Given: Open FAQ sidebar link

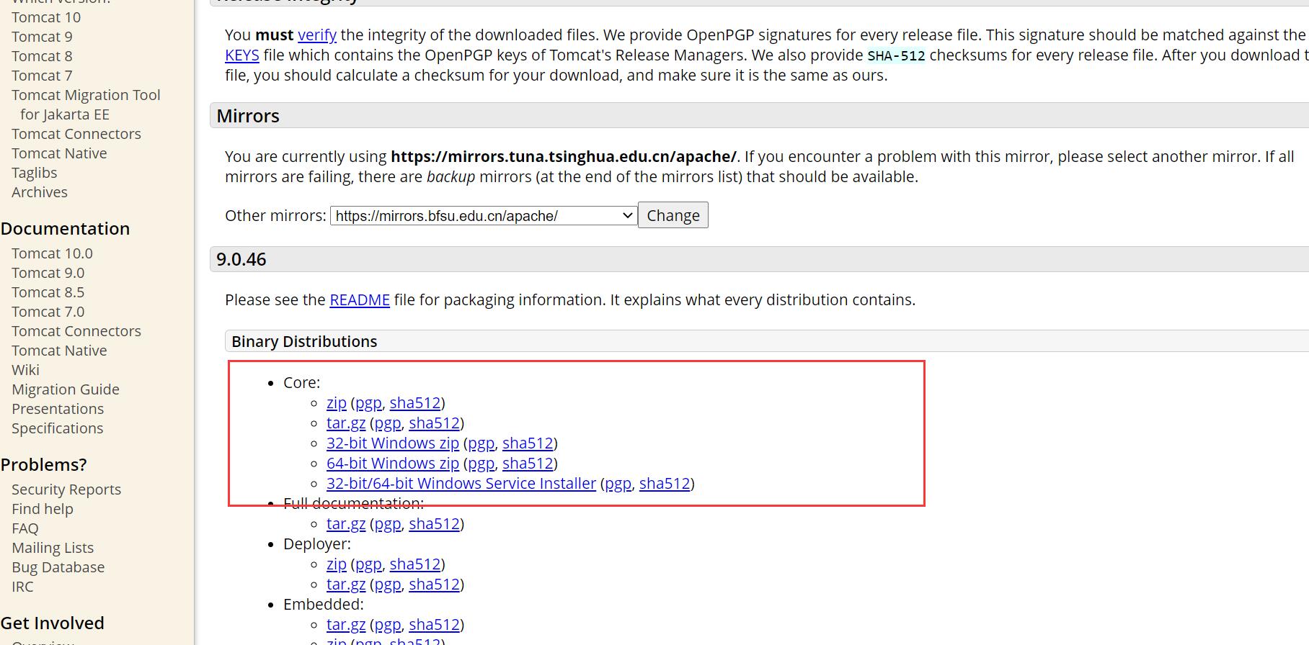Looking at the screenshot, I should 25,528.
